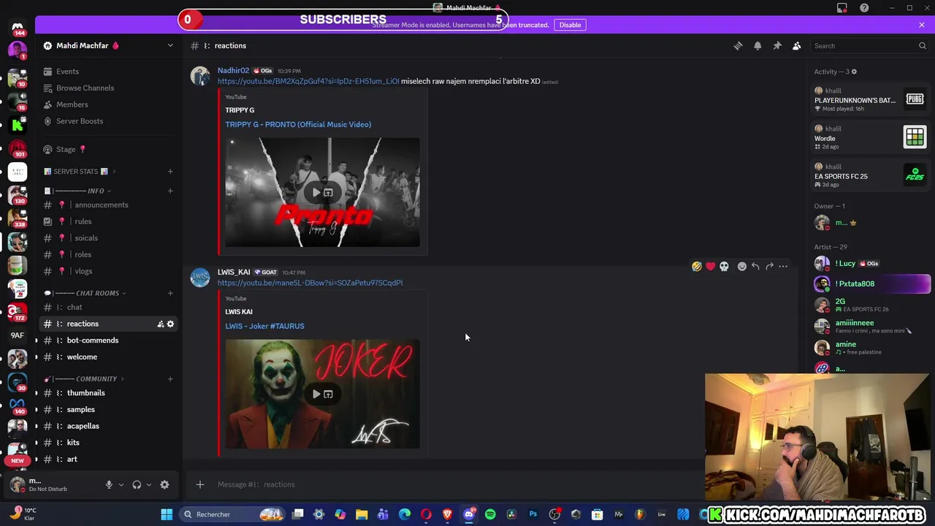The height and width of the screenshot is (526, 935).
Task: Dismiss the streamer mode banner
Action: click(922, 25)
